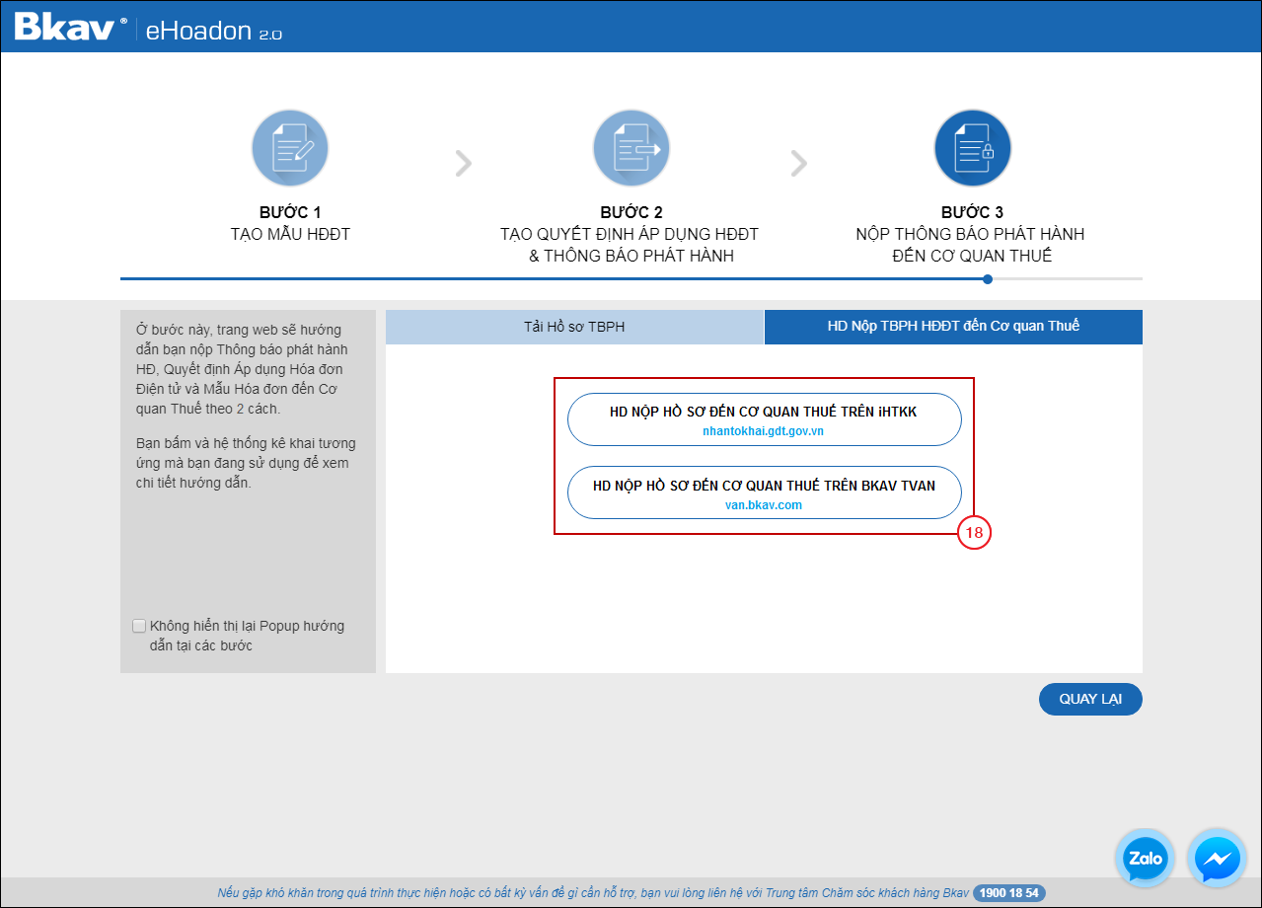Switch to 'Tải Hồ sơ TBPH' tab
This screenshot has width=1262, height=908.
574,327
